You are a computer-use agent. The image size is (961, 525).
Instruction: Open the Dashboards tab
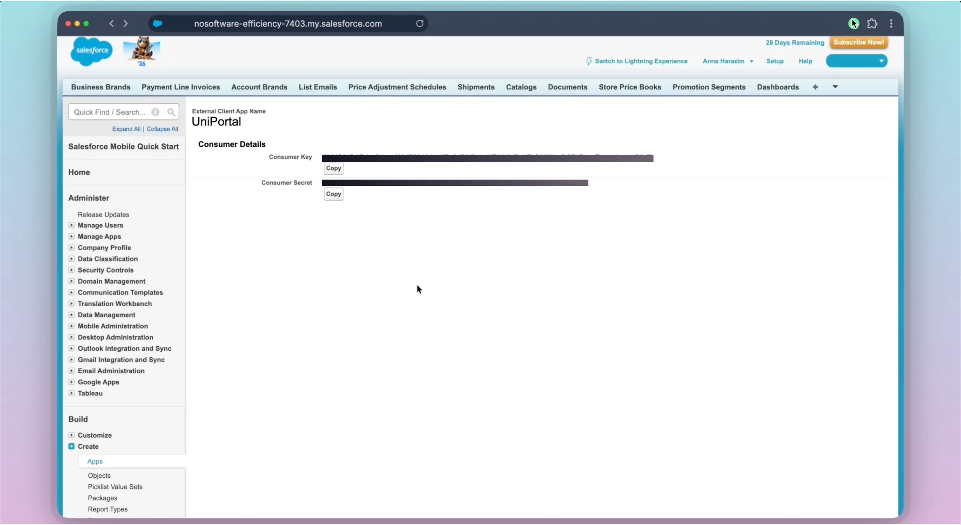coord(778,87)
